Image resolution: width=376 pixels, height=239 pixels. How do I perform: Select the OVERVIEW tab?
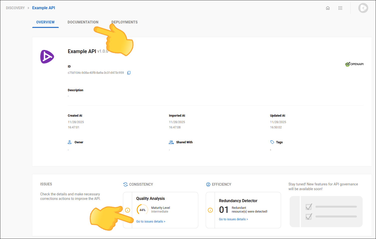45,22
